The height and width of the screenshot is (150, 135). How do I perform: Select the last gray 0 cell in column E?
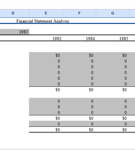(46, 124)
